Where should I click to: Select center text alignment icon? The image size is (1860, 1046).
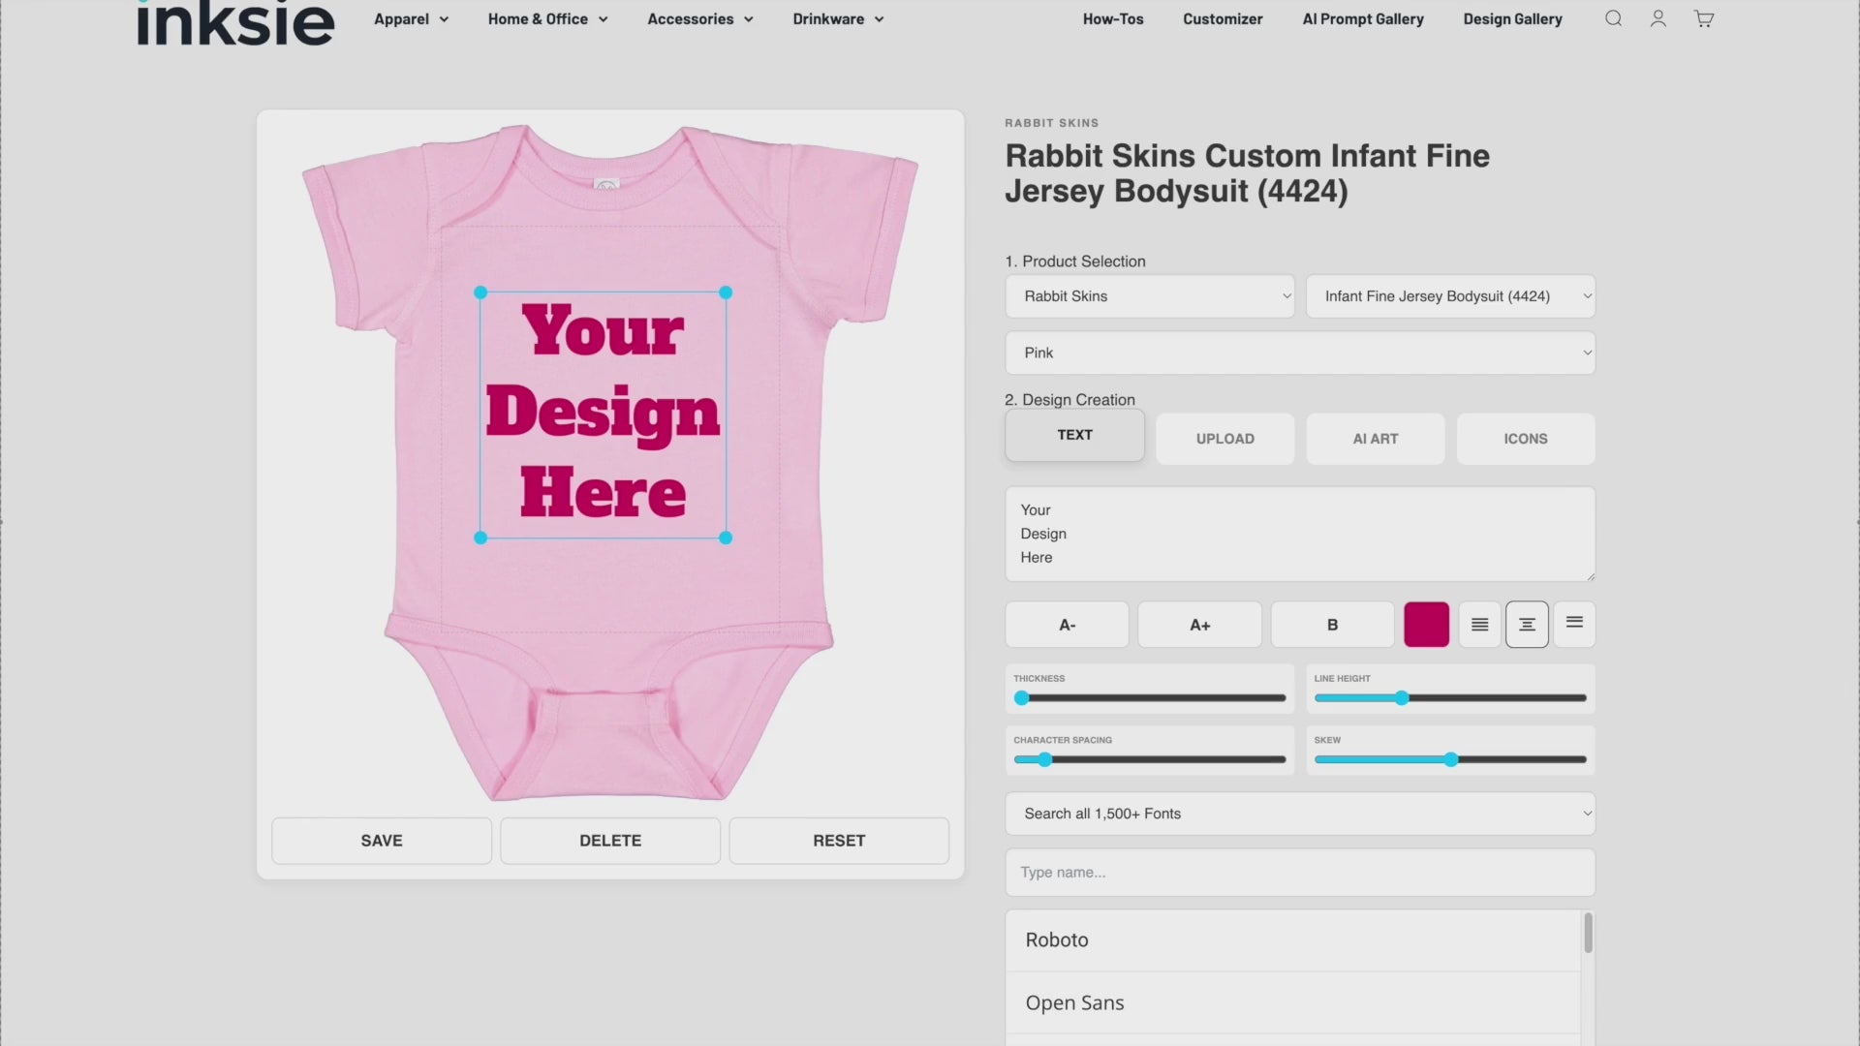click(1527, 625)
